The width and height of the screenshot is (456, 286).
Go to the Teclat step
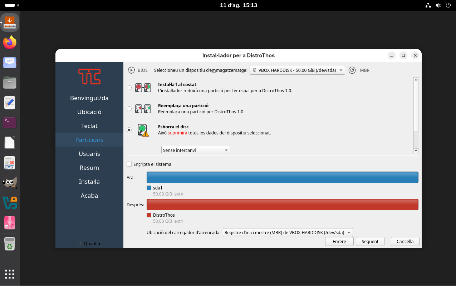[x=89, y=126]
